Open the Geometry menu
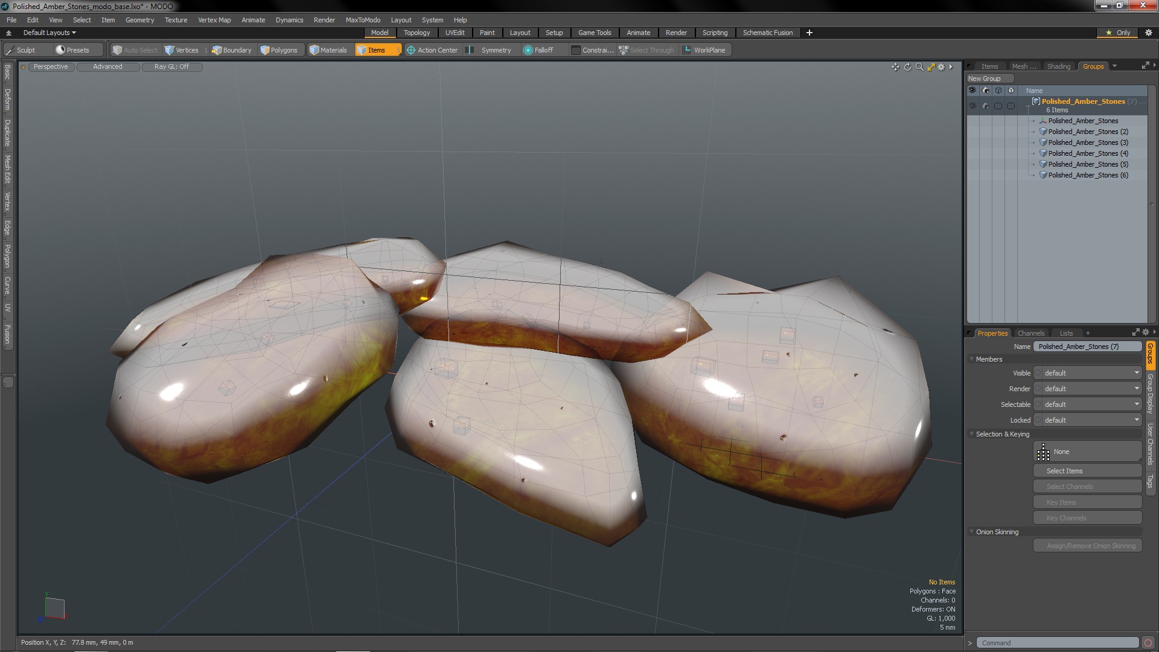 tap(139, 20)
